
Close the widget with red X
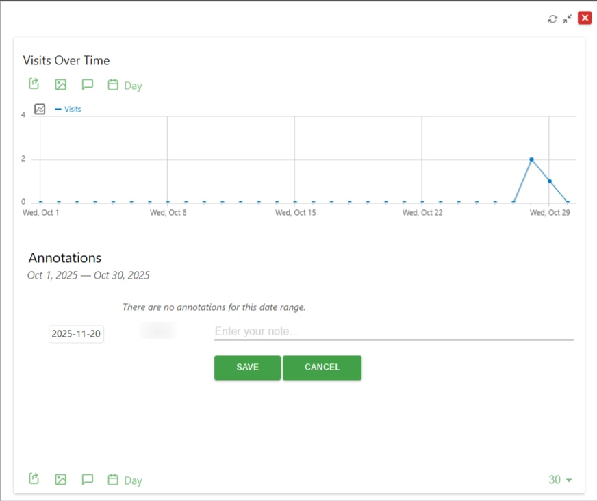584,18
